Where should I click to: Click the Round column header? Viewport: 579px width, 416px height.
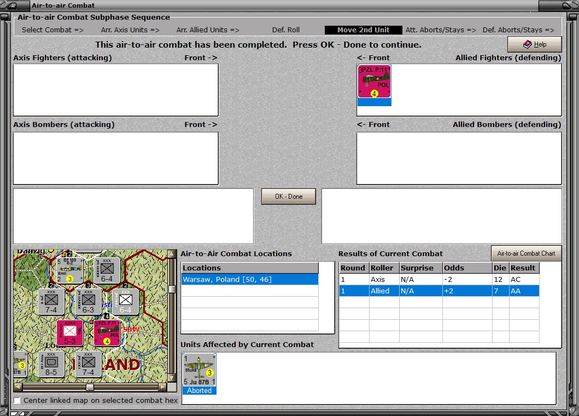pyautogui.click(x=354, y=268)
